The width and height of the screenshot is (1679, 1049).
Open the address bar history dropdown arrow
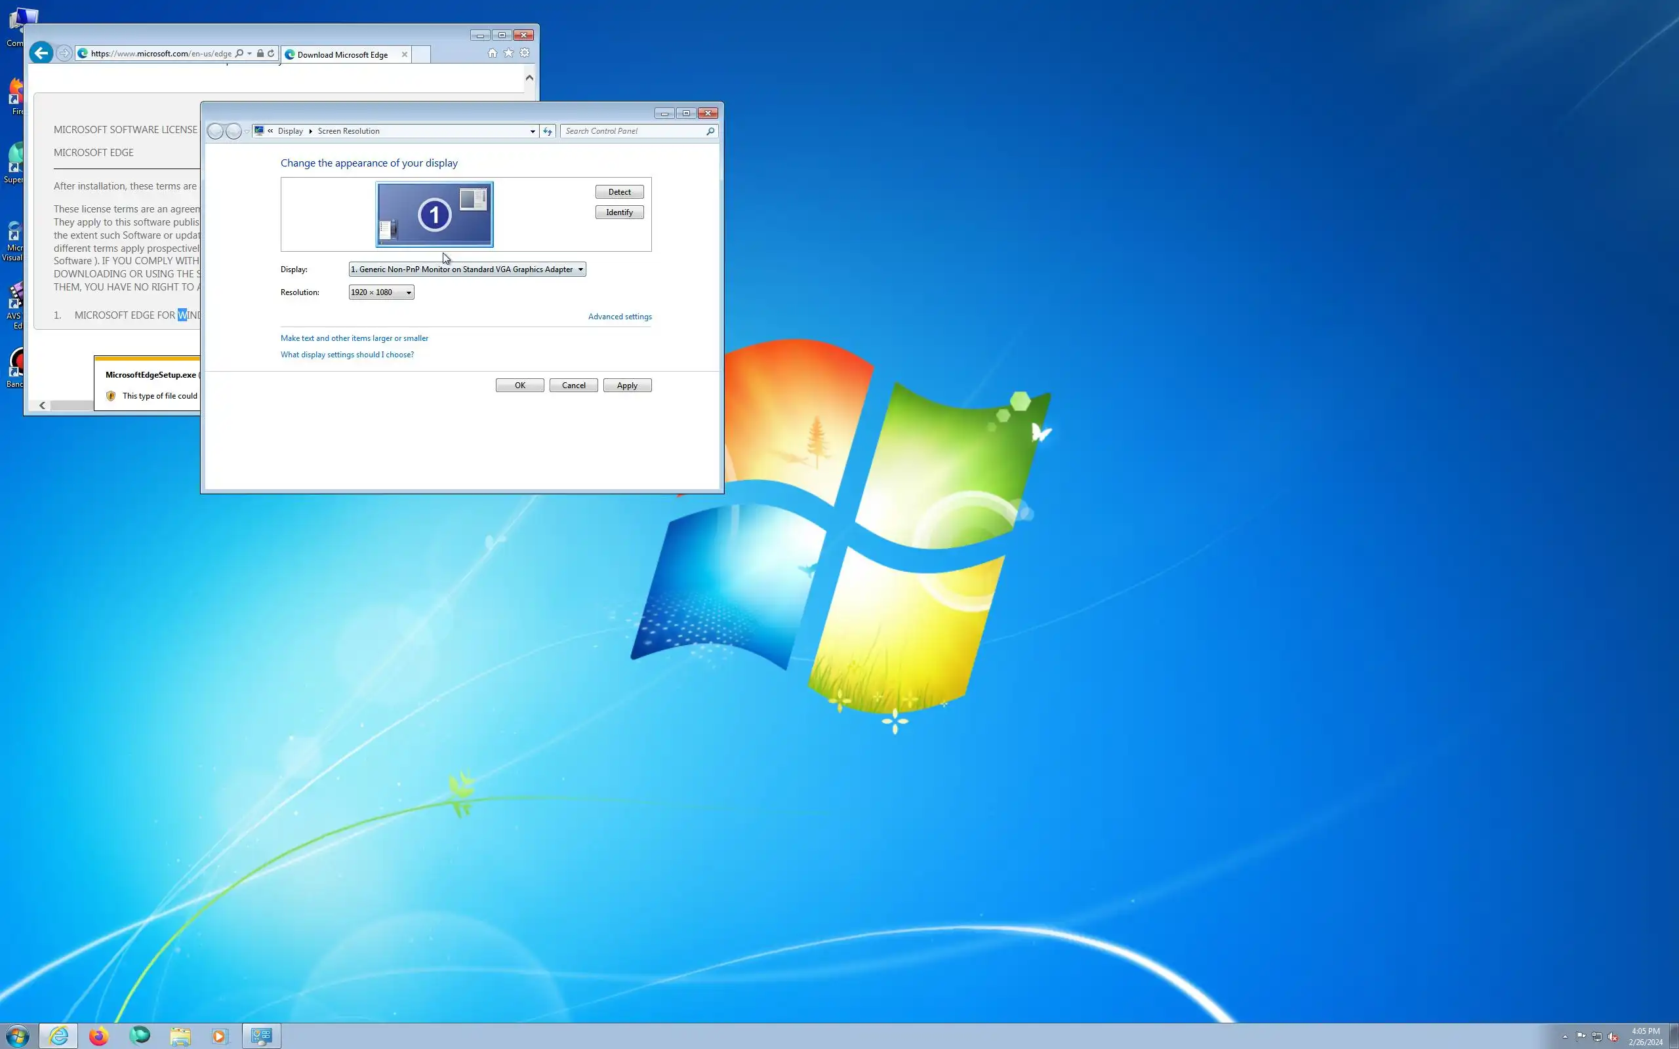[x=533, y=131]
